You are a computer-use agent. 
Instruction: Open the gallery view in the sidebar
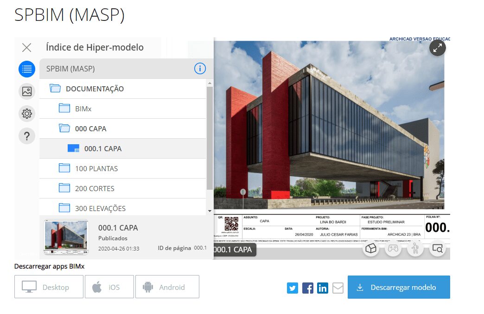(x=26, y=91)
